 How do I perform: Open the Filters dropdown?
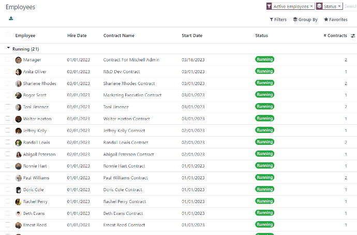[278, 20]
